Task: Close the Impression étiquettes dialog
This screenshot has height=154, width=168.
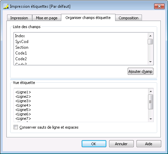Action: coord(159,6)
